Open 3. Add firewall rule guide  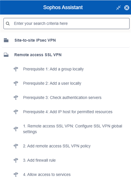[x=39, y=160]
